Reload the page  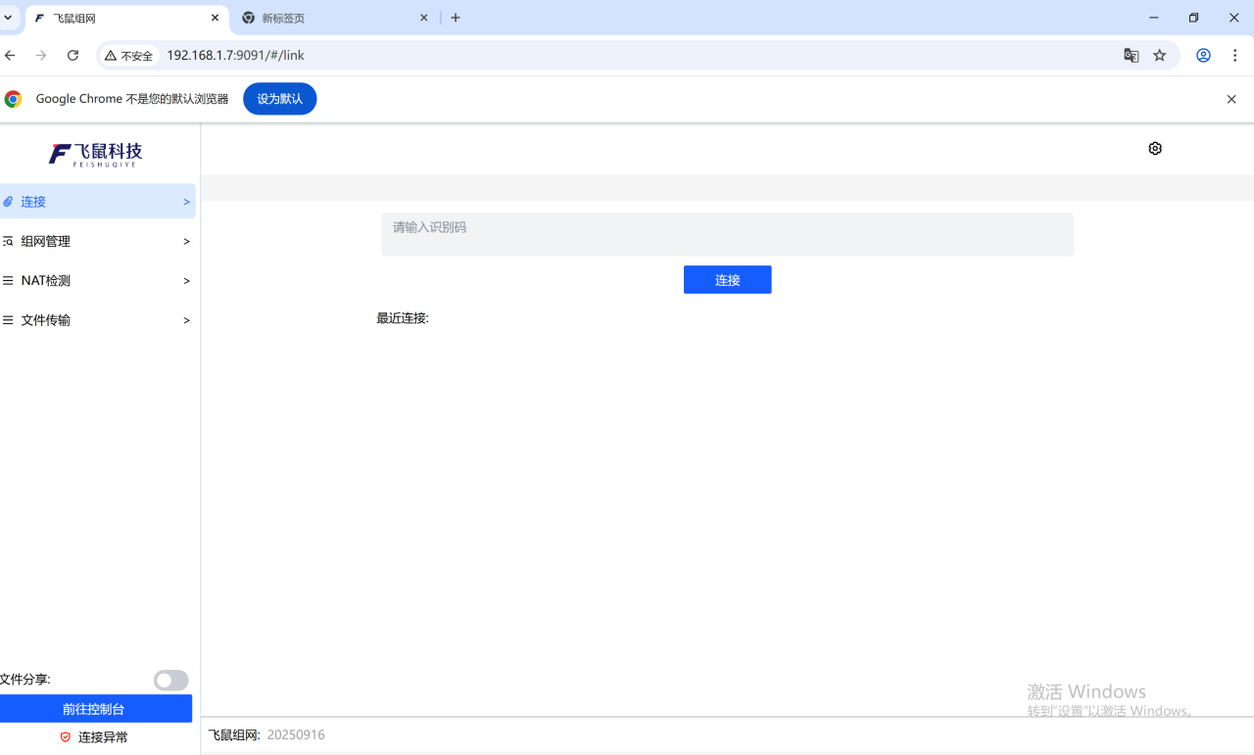coord(72,56)
